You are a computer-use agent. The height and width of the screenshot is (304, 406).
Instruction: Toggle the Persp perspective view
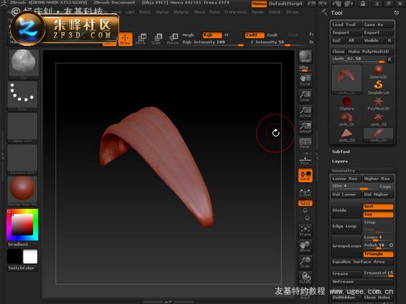tap(305, 143)
